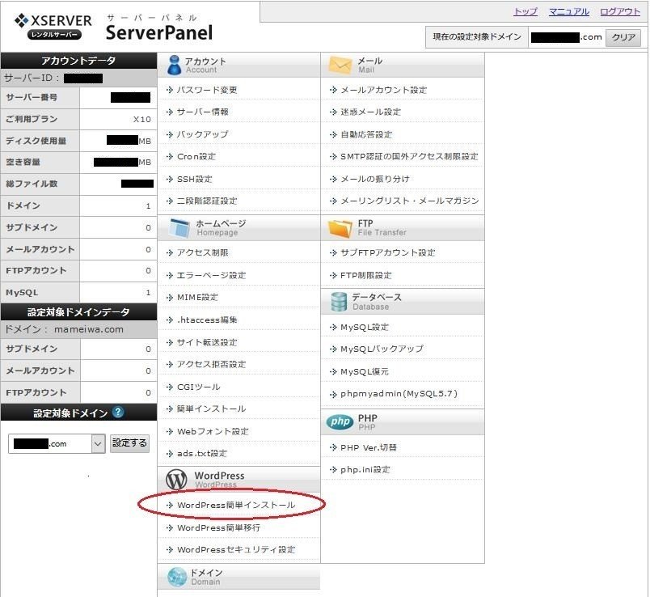Image resolution: width=650 pixels, height=597 pixels.
Task: Click the 現在の設定対象ドメイン label
Action: (477, 37)
